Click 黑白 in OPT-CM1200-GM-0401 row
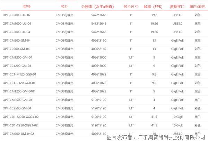 (x=197, y=91)
